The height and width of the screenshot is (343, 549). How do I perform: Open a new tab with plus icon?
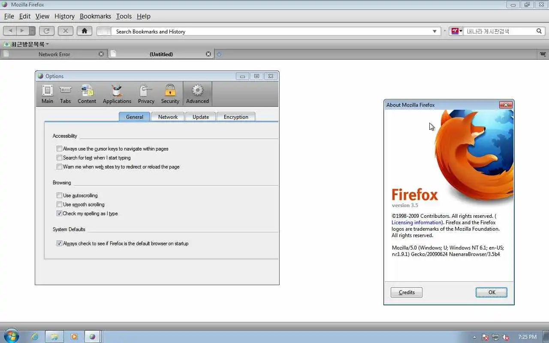[219, 54]
